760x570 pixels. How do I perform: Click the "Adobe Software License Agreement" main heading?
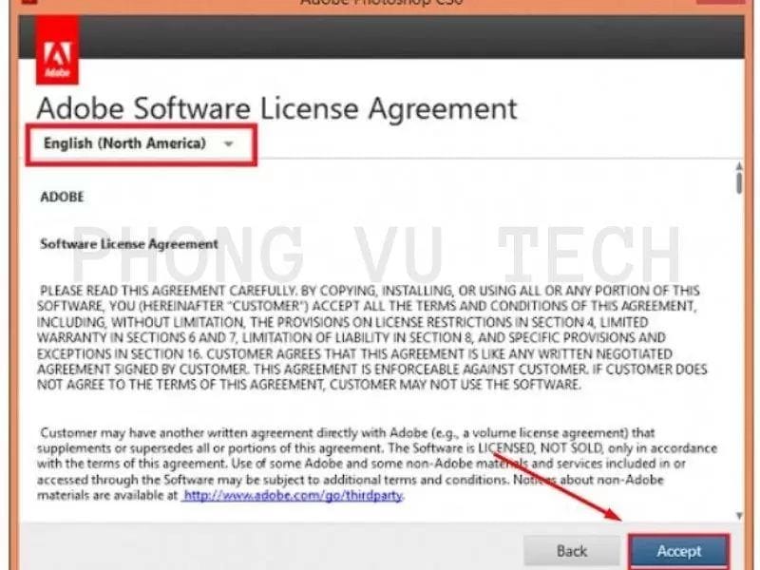276,107
